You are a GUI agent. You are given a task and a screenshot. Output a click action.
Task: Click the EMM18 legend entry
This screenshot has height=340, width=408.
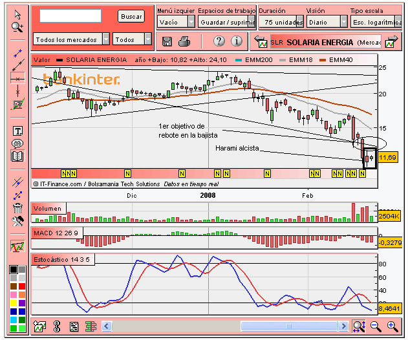point(296,60)
